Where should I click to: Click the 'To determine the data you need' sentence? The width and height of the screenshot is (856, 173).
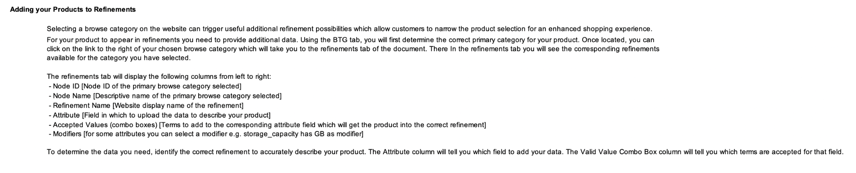tap(445, 152)
